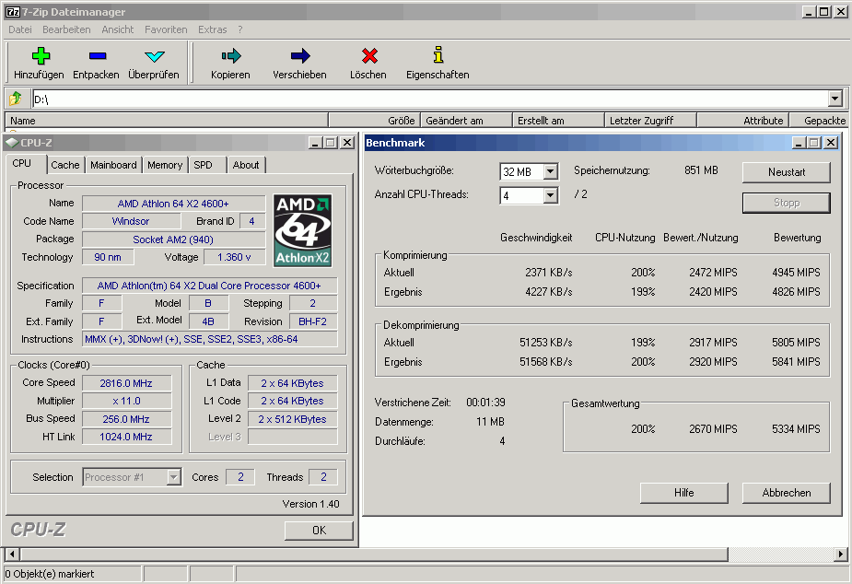Sort by the Attribute column header
This screenshot has height=584, width=852.
[742, 120]
